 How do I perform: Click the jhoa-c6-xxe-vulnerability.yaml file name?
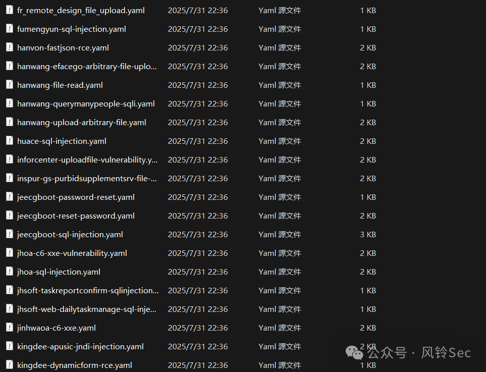72,253
